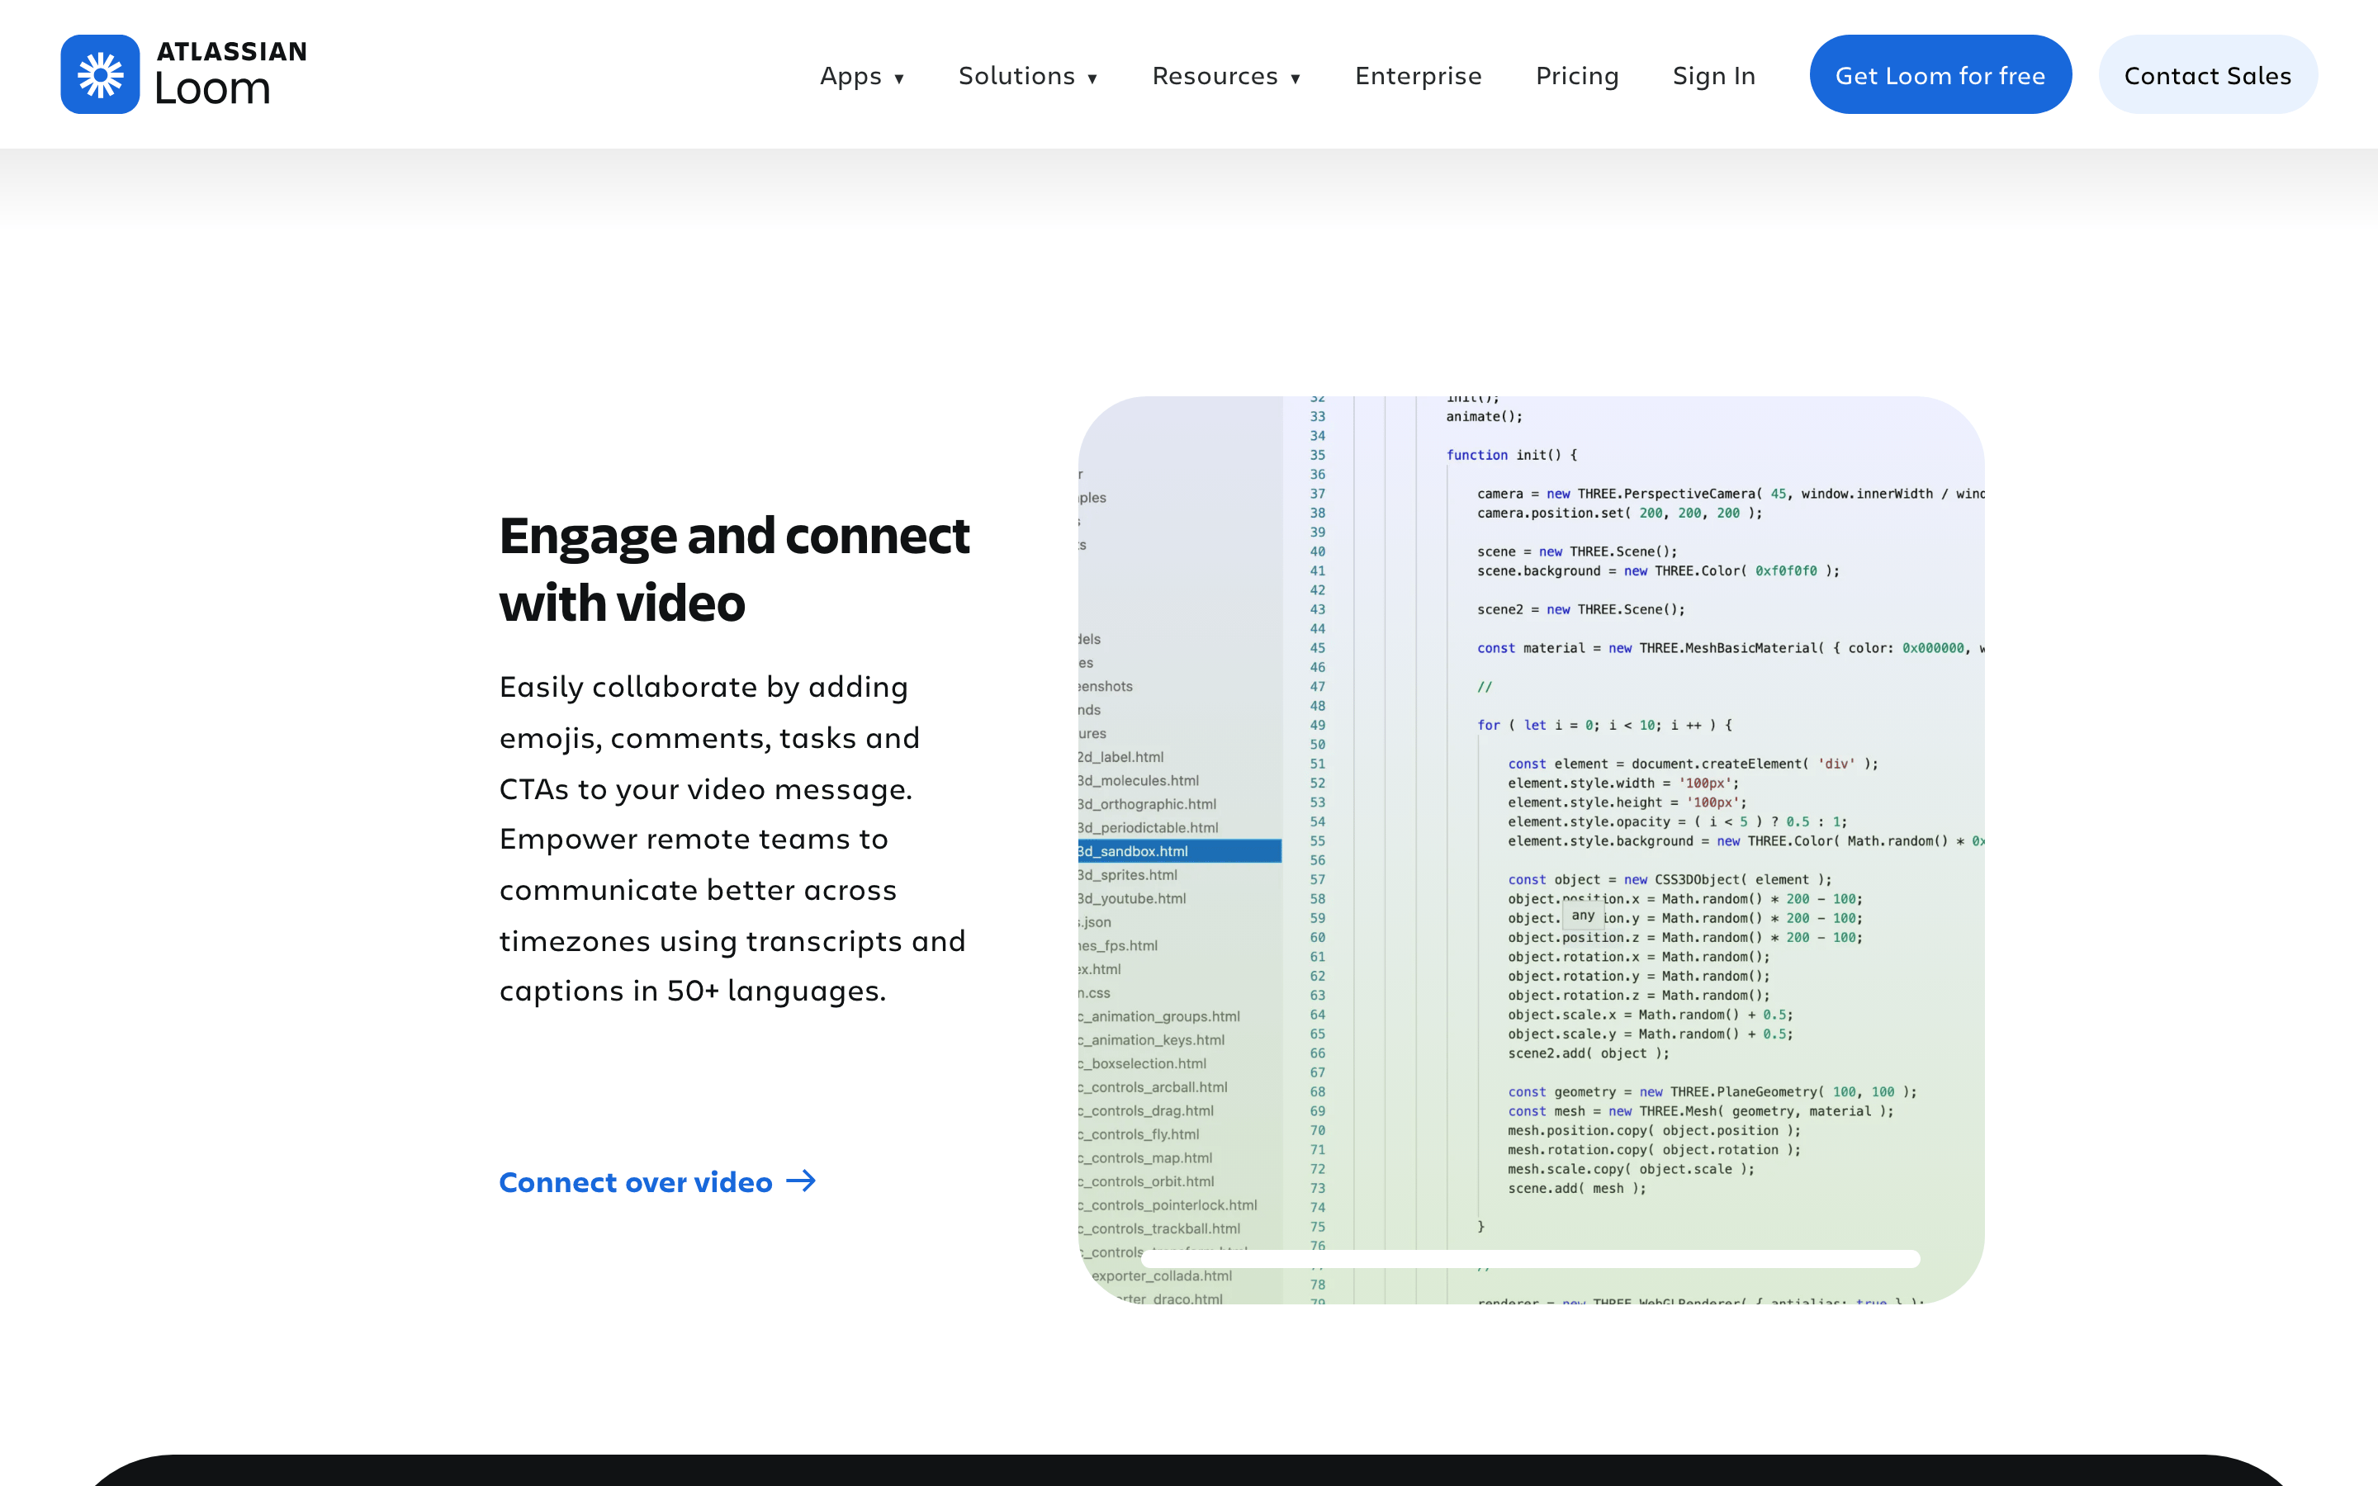Select c_controls_pointerlock.html in the file list
This screenshot has width=2378, height=1486.
pos(1168,1205)
